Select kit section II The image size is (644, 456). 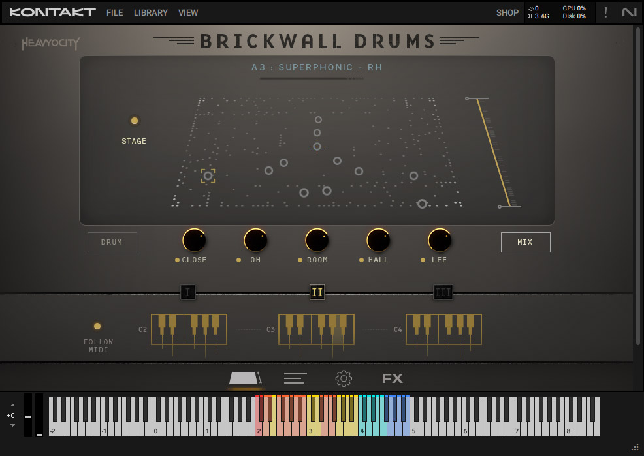click(x=317, y=292)
